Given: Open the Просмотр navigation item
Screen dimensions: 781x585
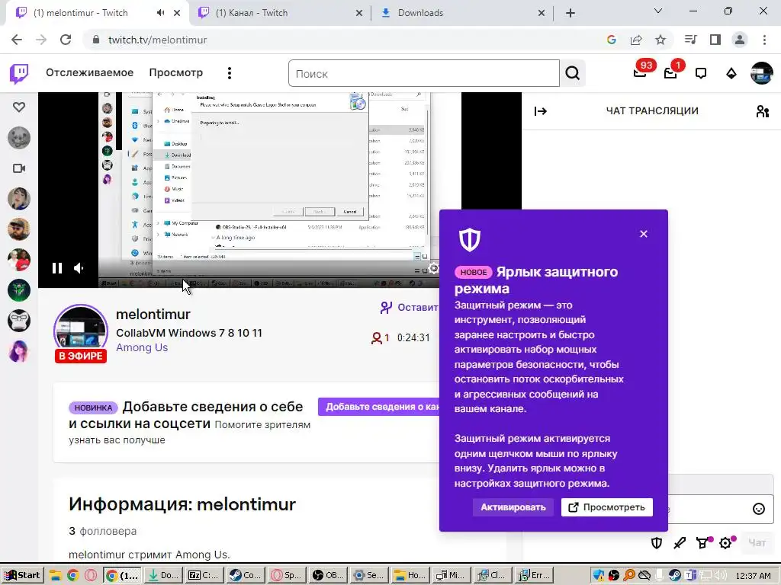Looking at the screenshot, I should point(176,72).
